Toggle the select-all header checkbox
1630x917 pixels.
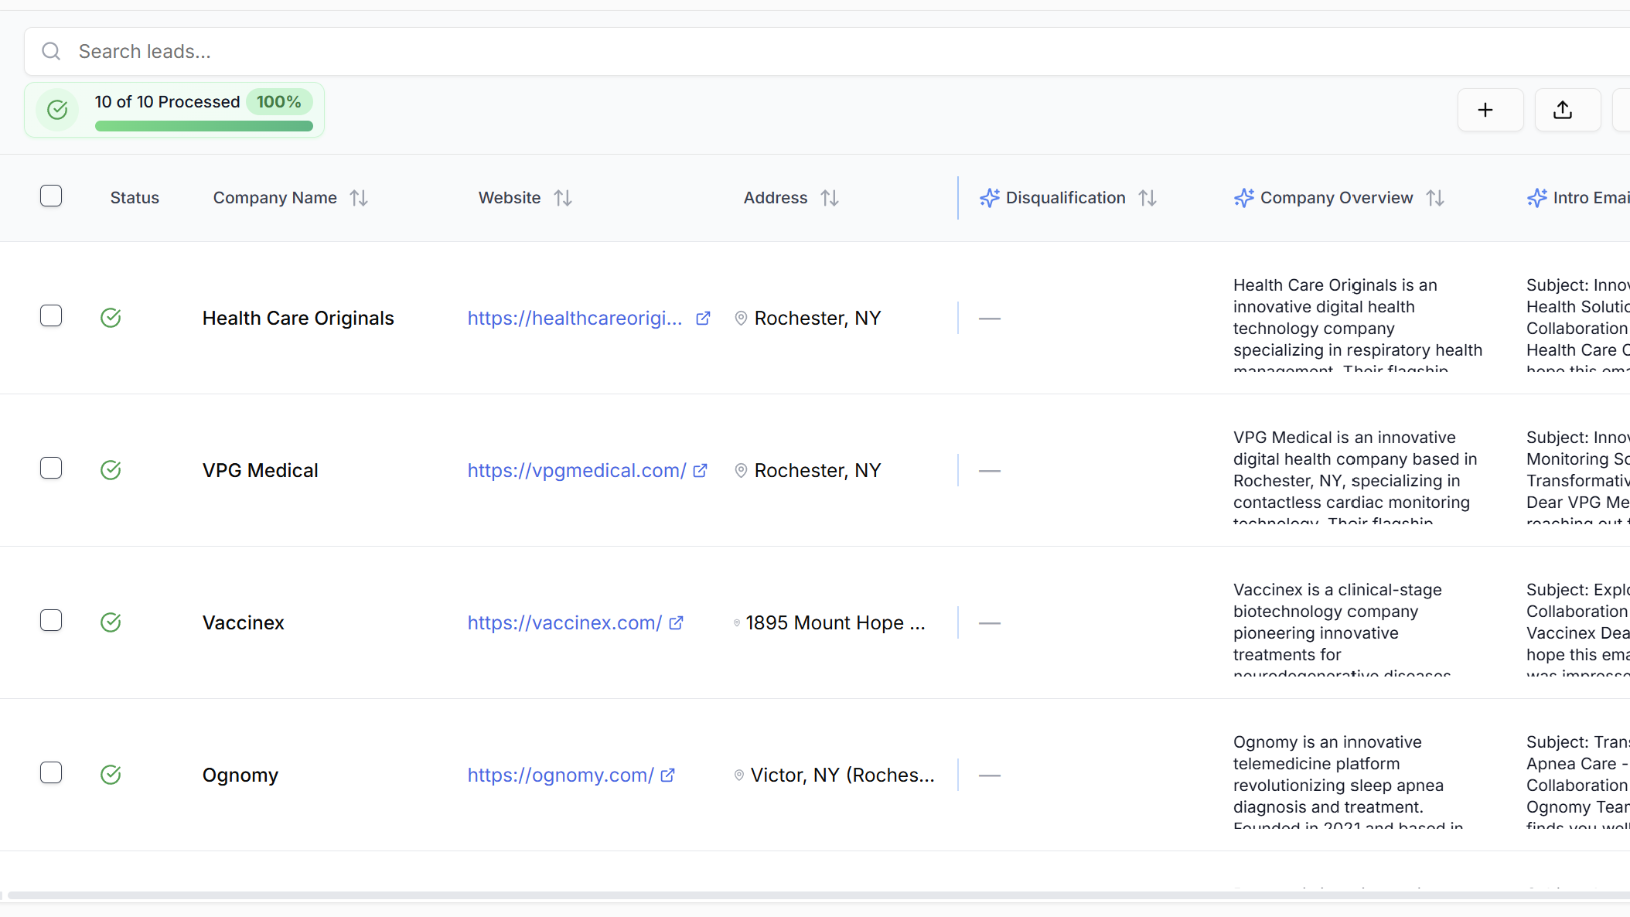[x=51, y=196]
